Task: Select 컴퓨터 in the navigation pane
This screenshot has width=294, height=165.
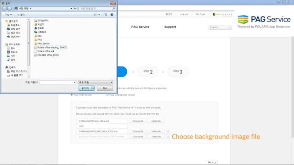Action: pyautogui.click(x=11, y=67)
